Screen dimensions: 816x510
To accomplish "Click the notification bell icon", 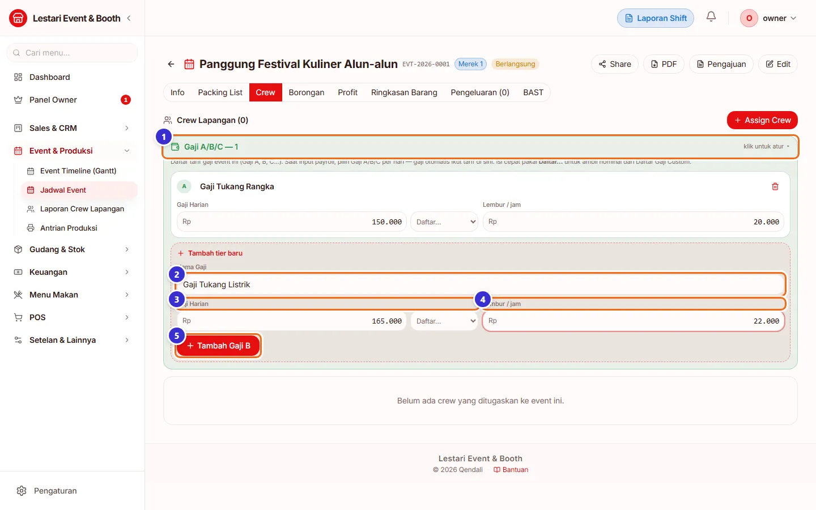I will tap(711, 17).
